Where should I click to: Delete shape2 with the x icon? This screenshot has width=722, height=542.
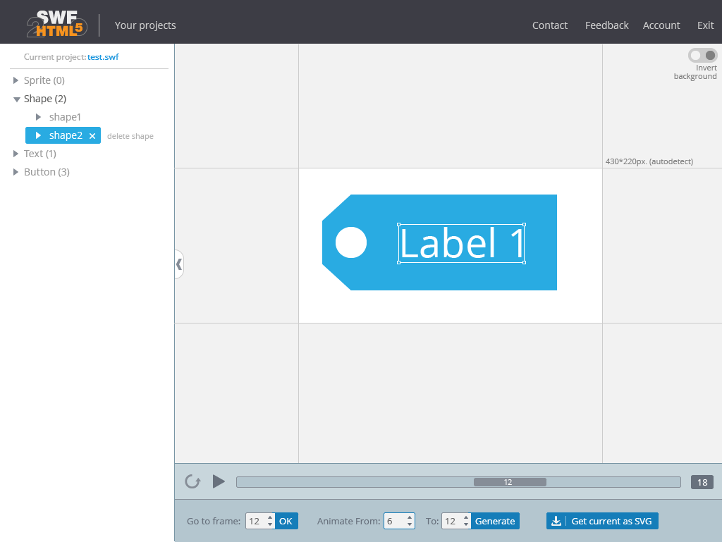click(x=92, y=136)
